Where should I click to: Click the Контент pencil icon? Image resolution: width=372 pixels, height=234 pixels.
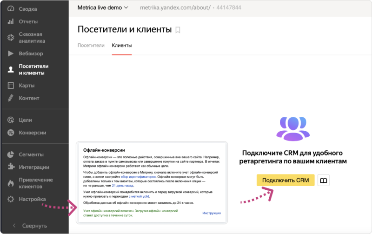11,98
